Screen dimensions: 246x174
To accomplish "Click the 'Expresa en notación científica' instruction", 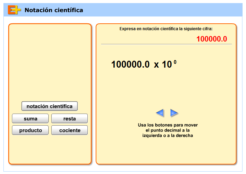I will click(x=166, y=29).
